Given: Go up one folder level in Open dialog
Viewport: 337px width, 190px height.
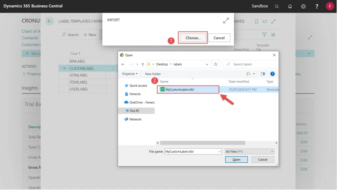Looking at the screenshot, I should coord(143,64).
